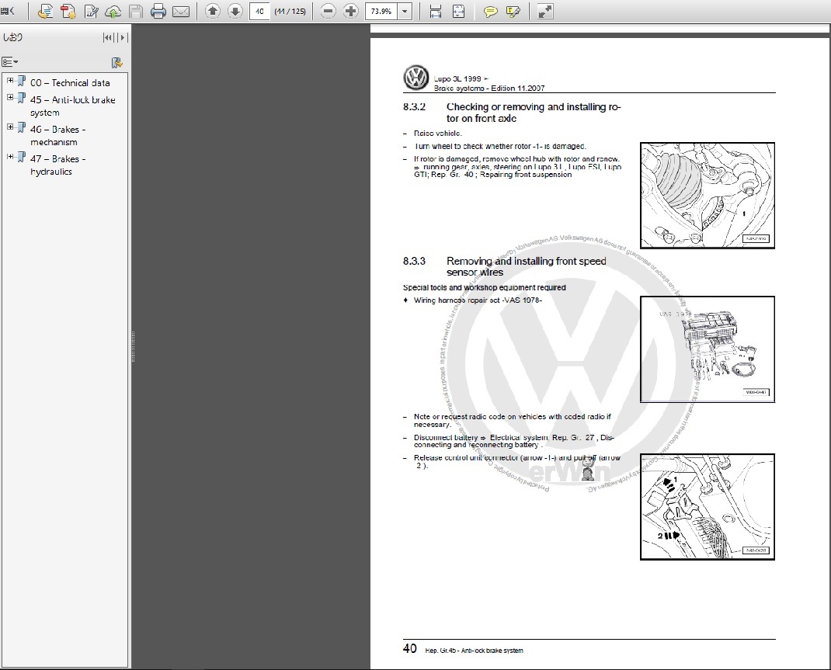Click heading 8.3.3 Removing front speed sensor wires
831x670 pixels.
click(x=505, y=266)
